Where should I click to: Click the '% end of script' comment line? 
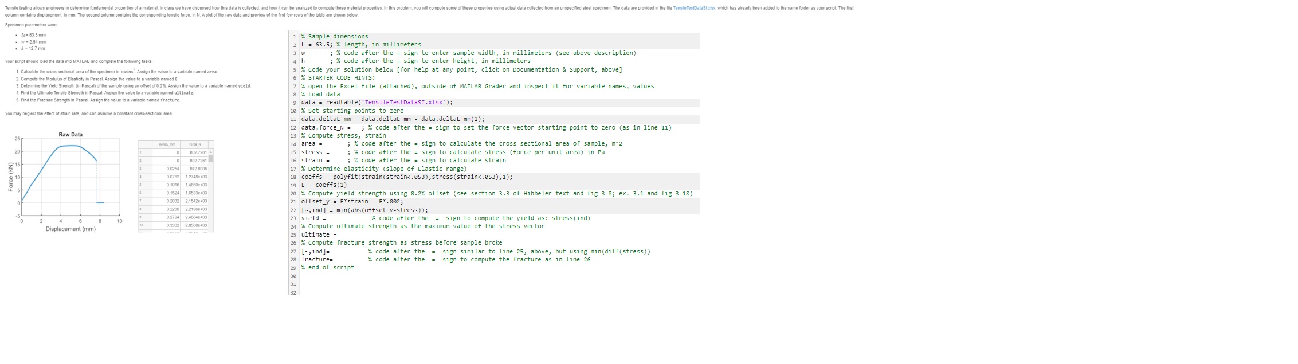[x=328, y=268]
